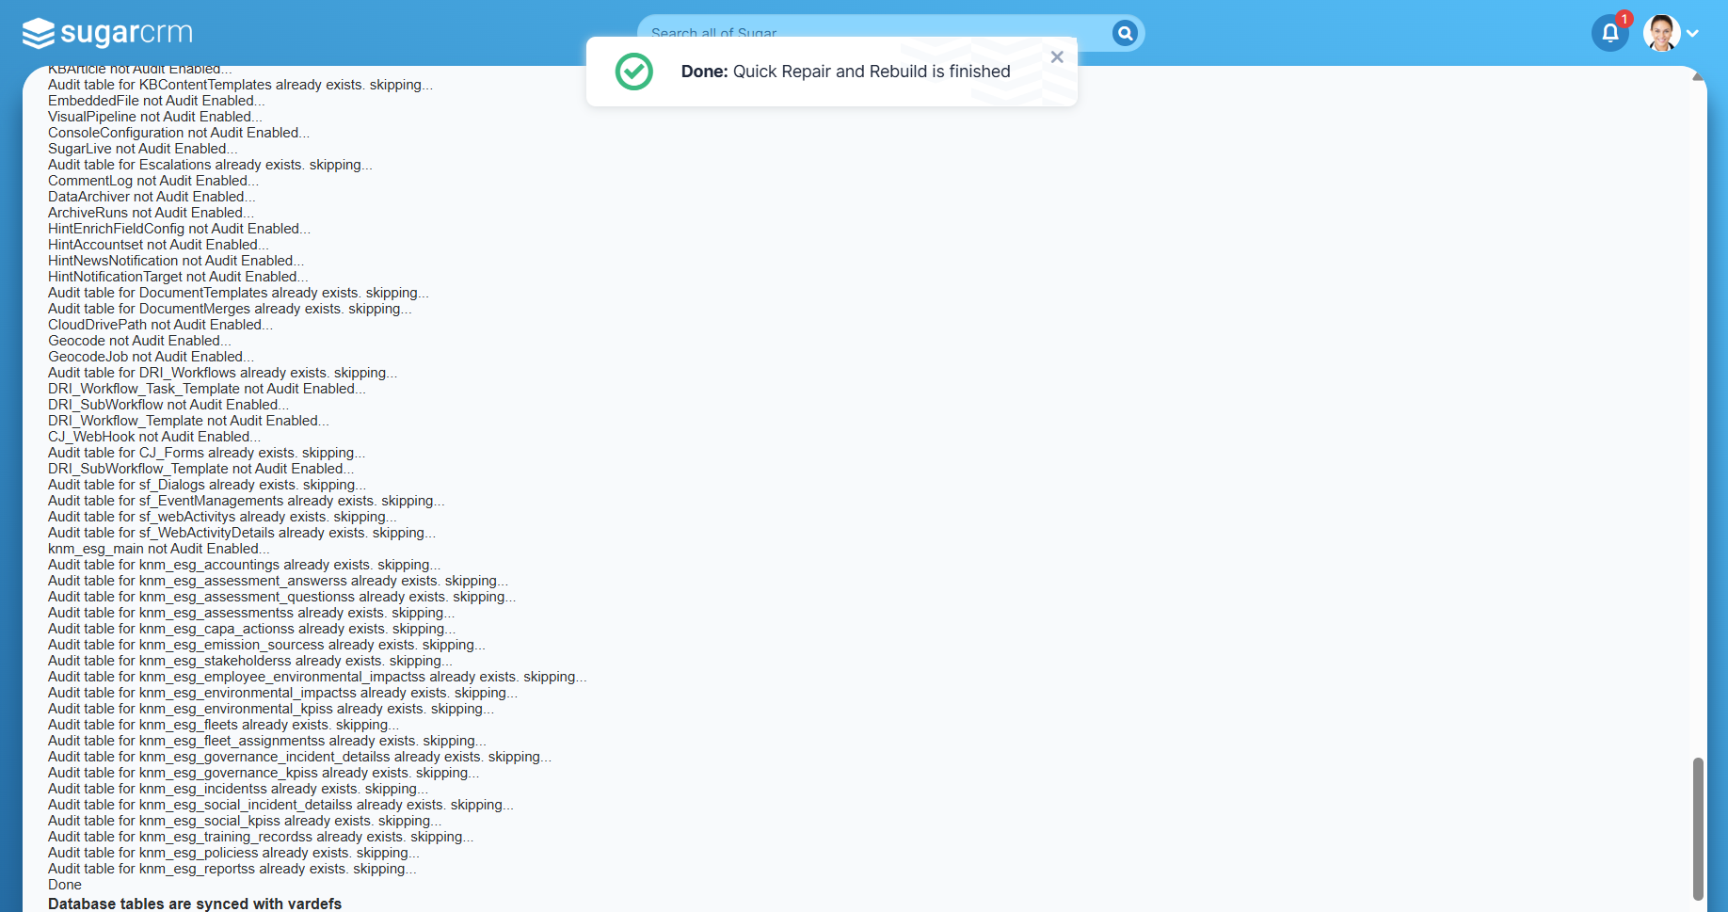This screenshot has height=912, width=1728.
Task: Click 'knm_esg_main not Audit Enabled' line
Action: tap(159, 549)
